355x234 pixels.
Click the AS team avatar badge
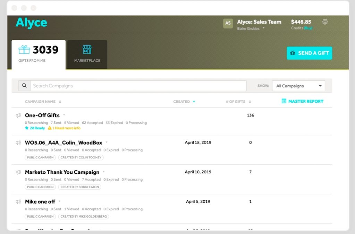tap(228, 23)
